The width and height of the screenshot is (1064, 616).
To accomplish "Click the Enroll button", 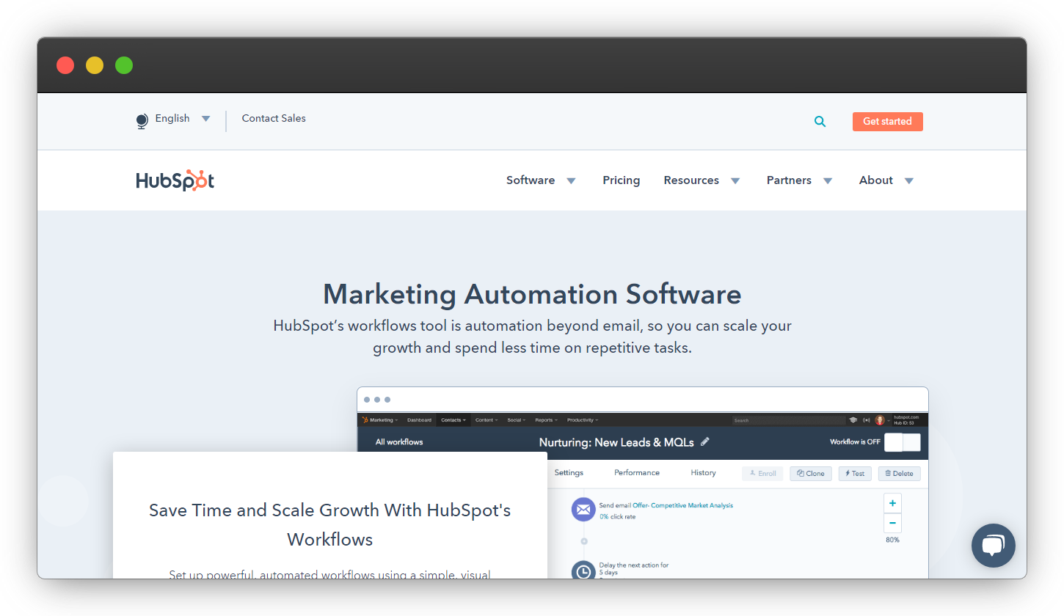I will 763,474.
